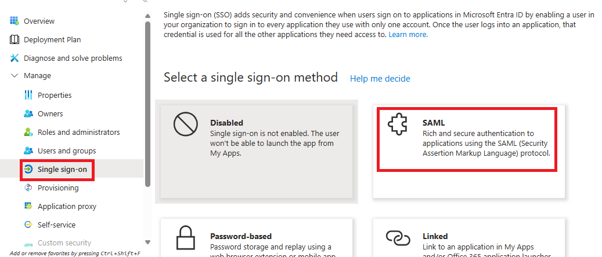Click the Diagnose and solve problems wrench icon

pos(14,58)
